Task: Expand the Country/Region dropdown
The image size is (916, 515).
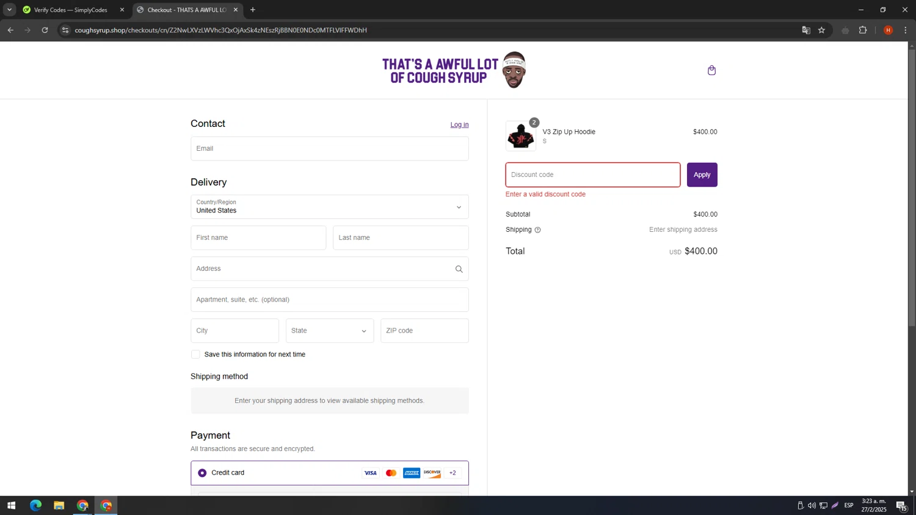Action: [x=330, y=207]
